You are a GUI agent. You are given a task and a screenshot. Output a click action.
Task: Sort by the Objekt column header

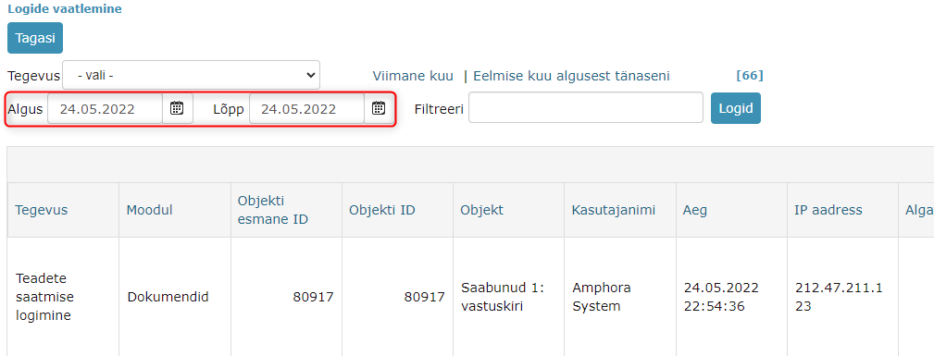(x=481, y=210)
